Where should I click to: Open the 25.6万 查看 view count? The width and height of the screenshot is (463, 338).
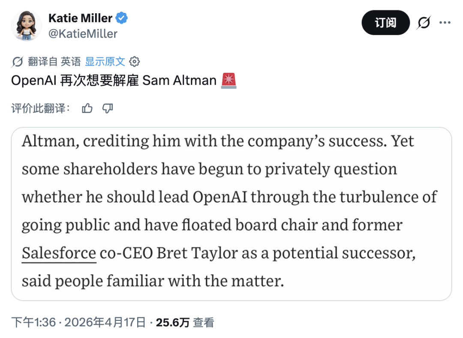(x=184, y=323)
